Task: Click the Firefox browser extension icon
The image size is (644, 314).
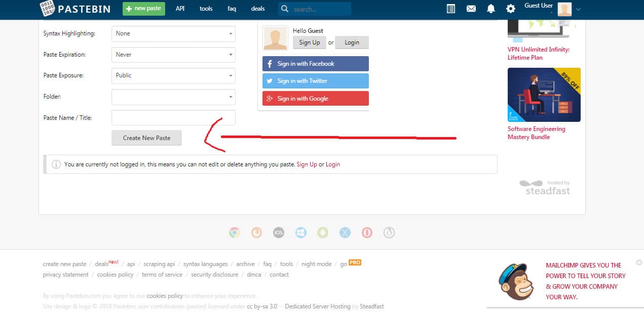Action: coord(256,233)
